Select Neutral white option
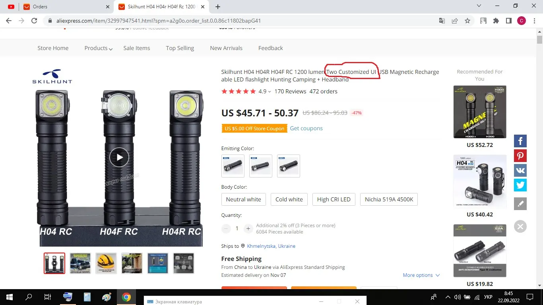 (244, 199)
